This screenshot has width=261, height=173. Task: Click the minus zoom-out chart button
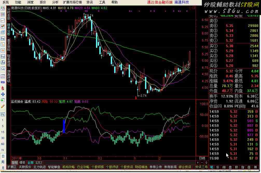click(202, 163)
